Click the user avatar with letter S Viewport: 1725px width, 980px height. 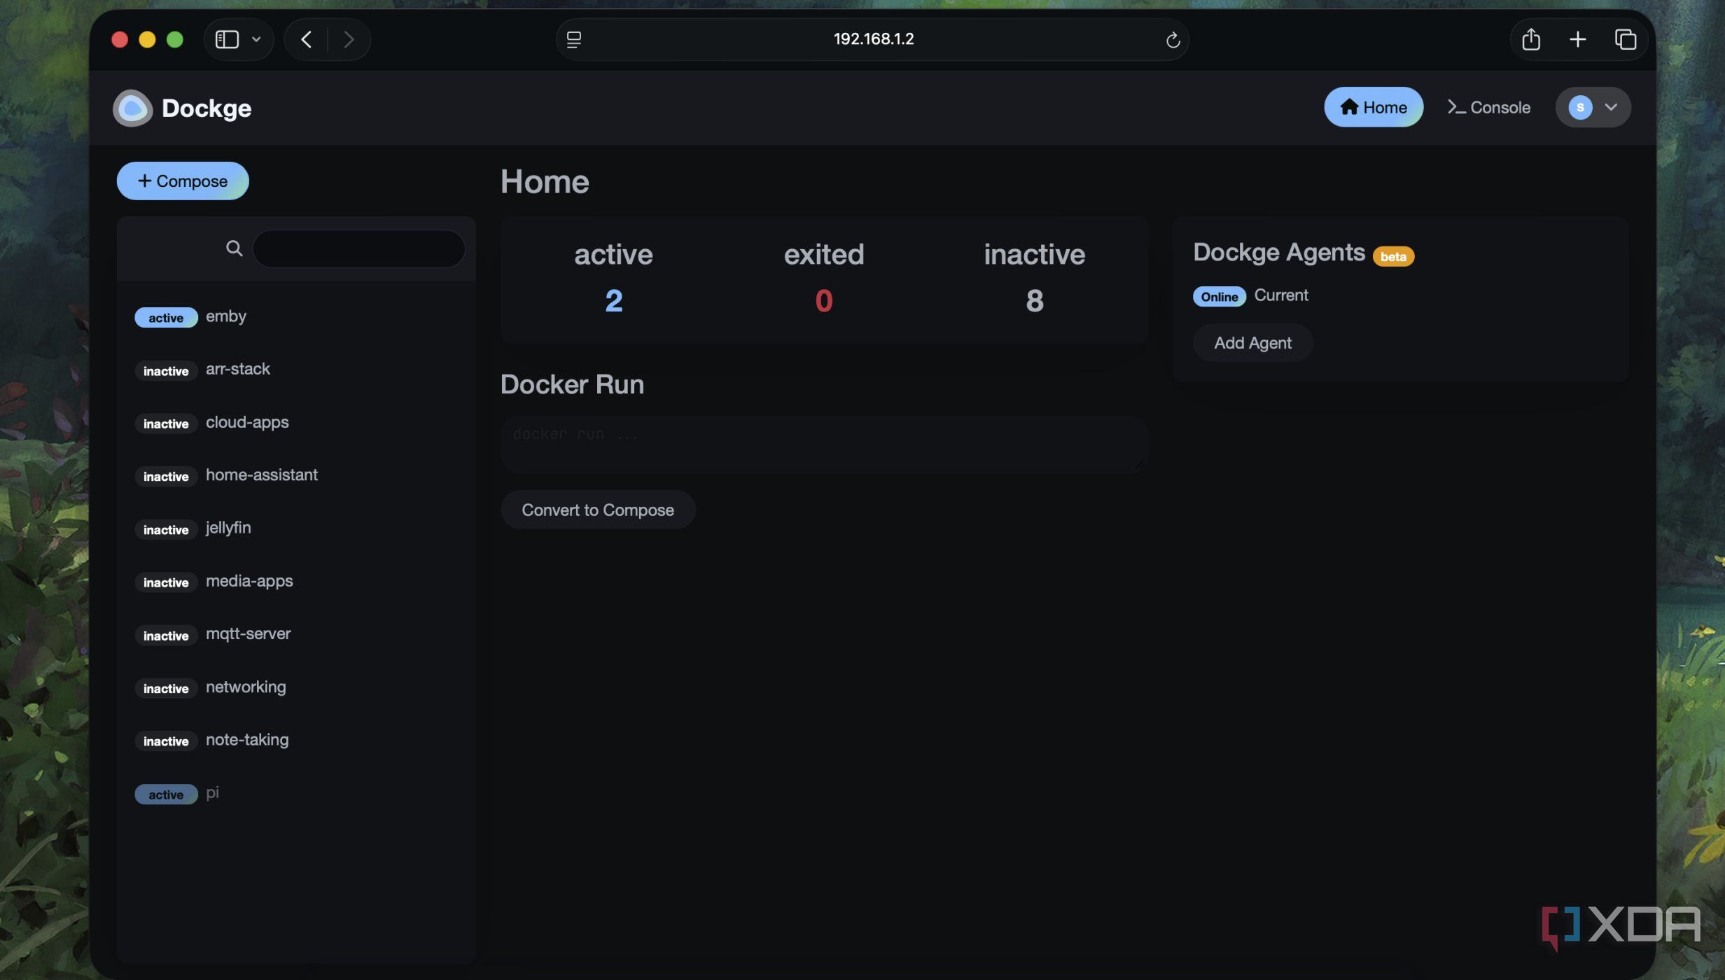click(1580, 107)
